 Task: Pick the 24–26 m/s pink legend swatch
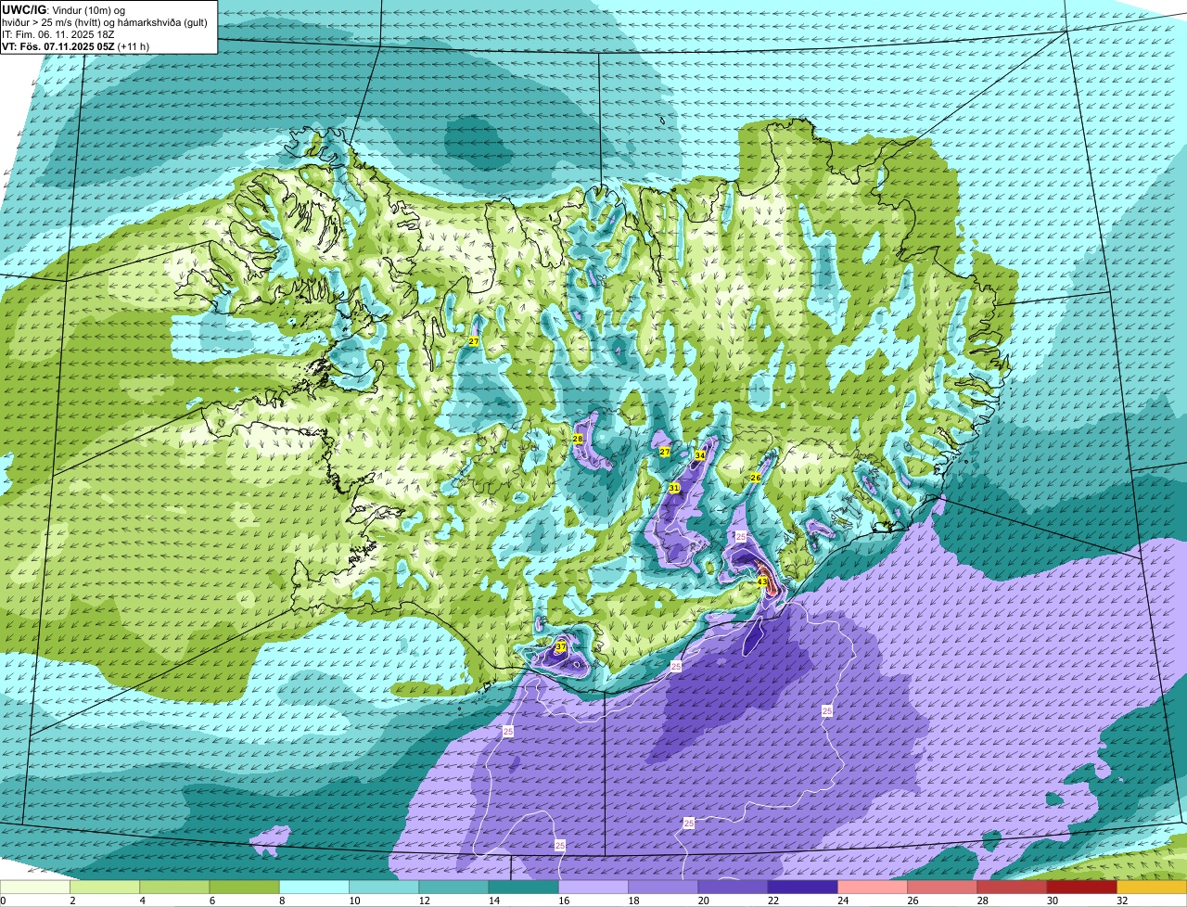[873, 887]
